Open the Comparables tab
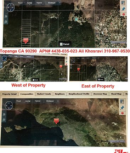This screenshot has height=153, width=130. tap(27, 94)
